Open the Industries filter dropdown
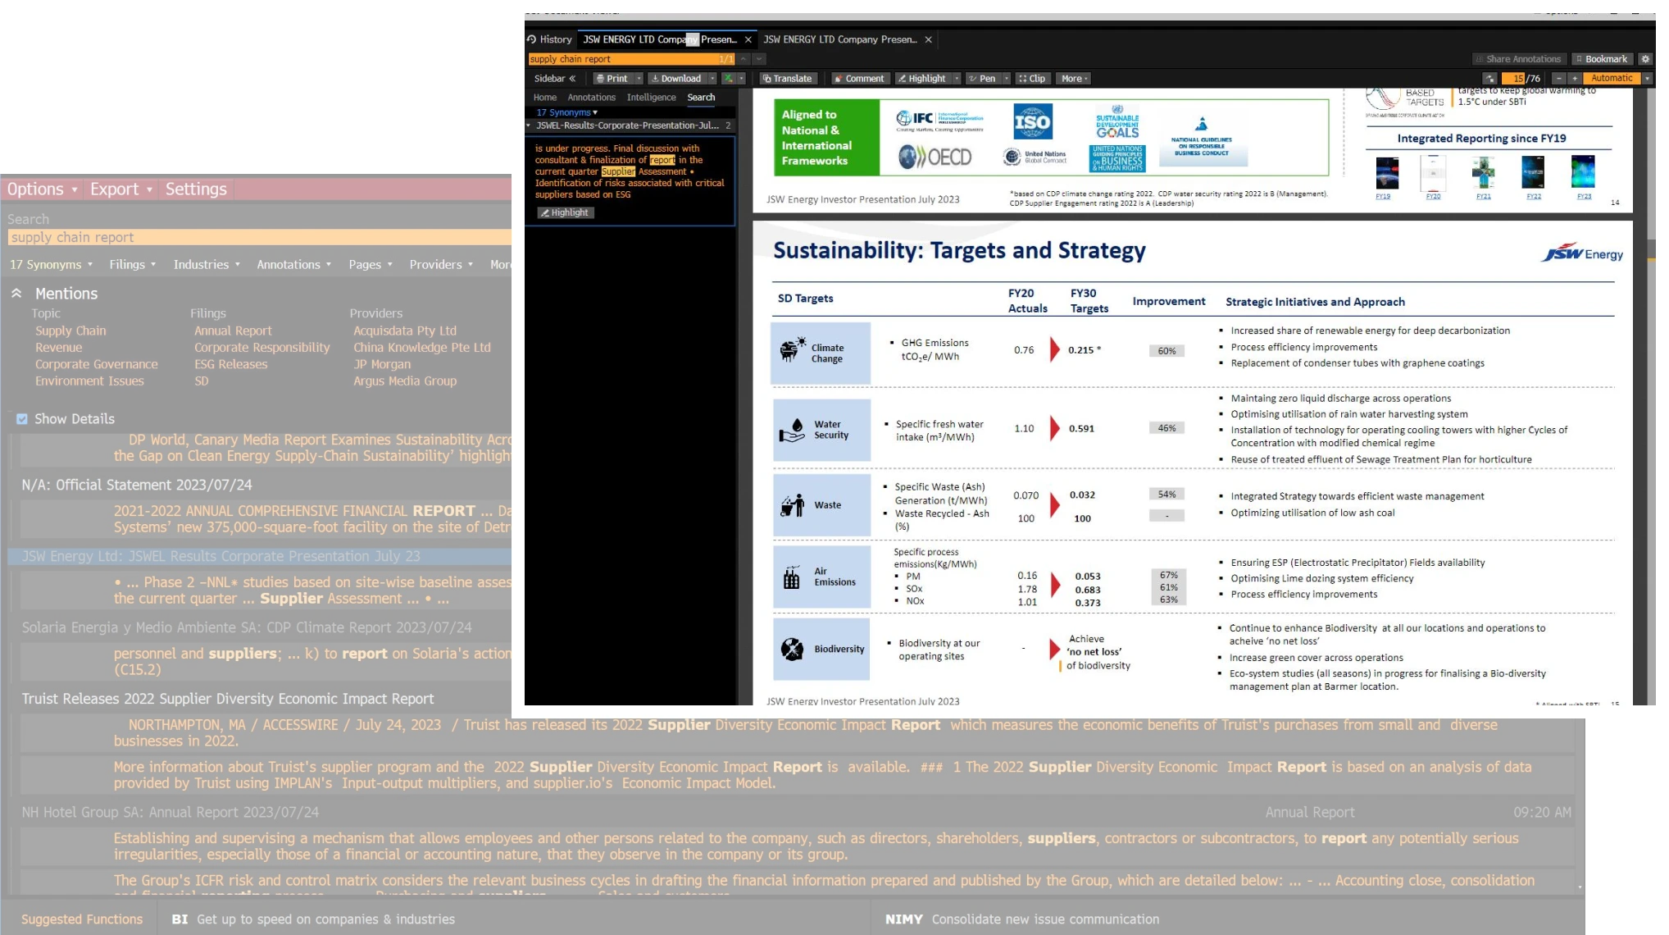Viewport: 1669px width, 935px height. (207, 265)
